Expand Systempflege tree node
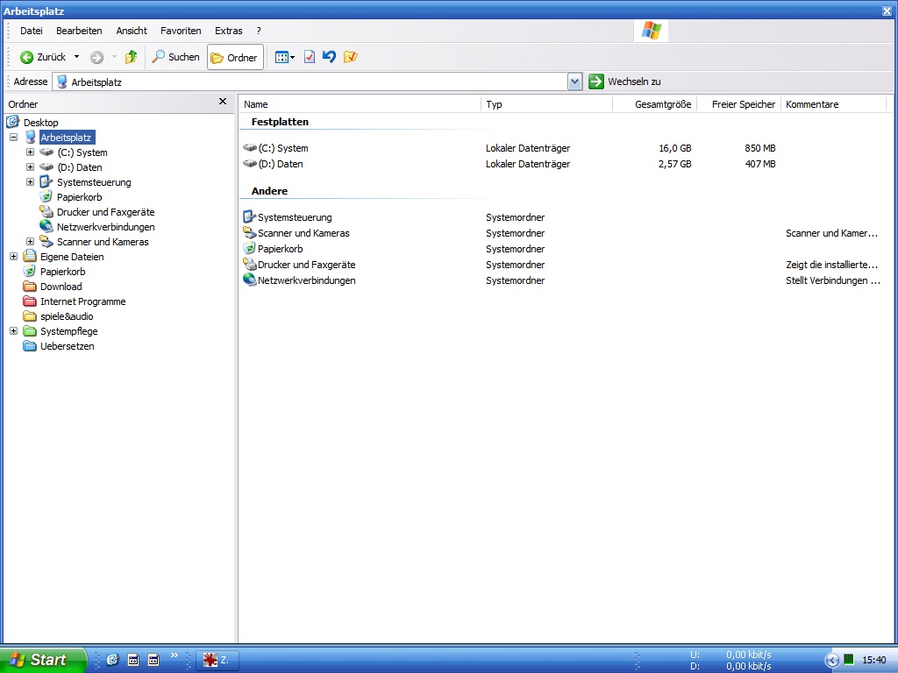898x673 pixels. coord(14,330)
